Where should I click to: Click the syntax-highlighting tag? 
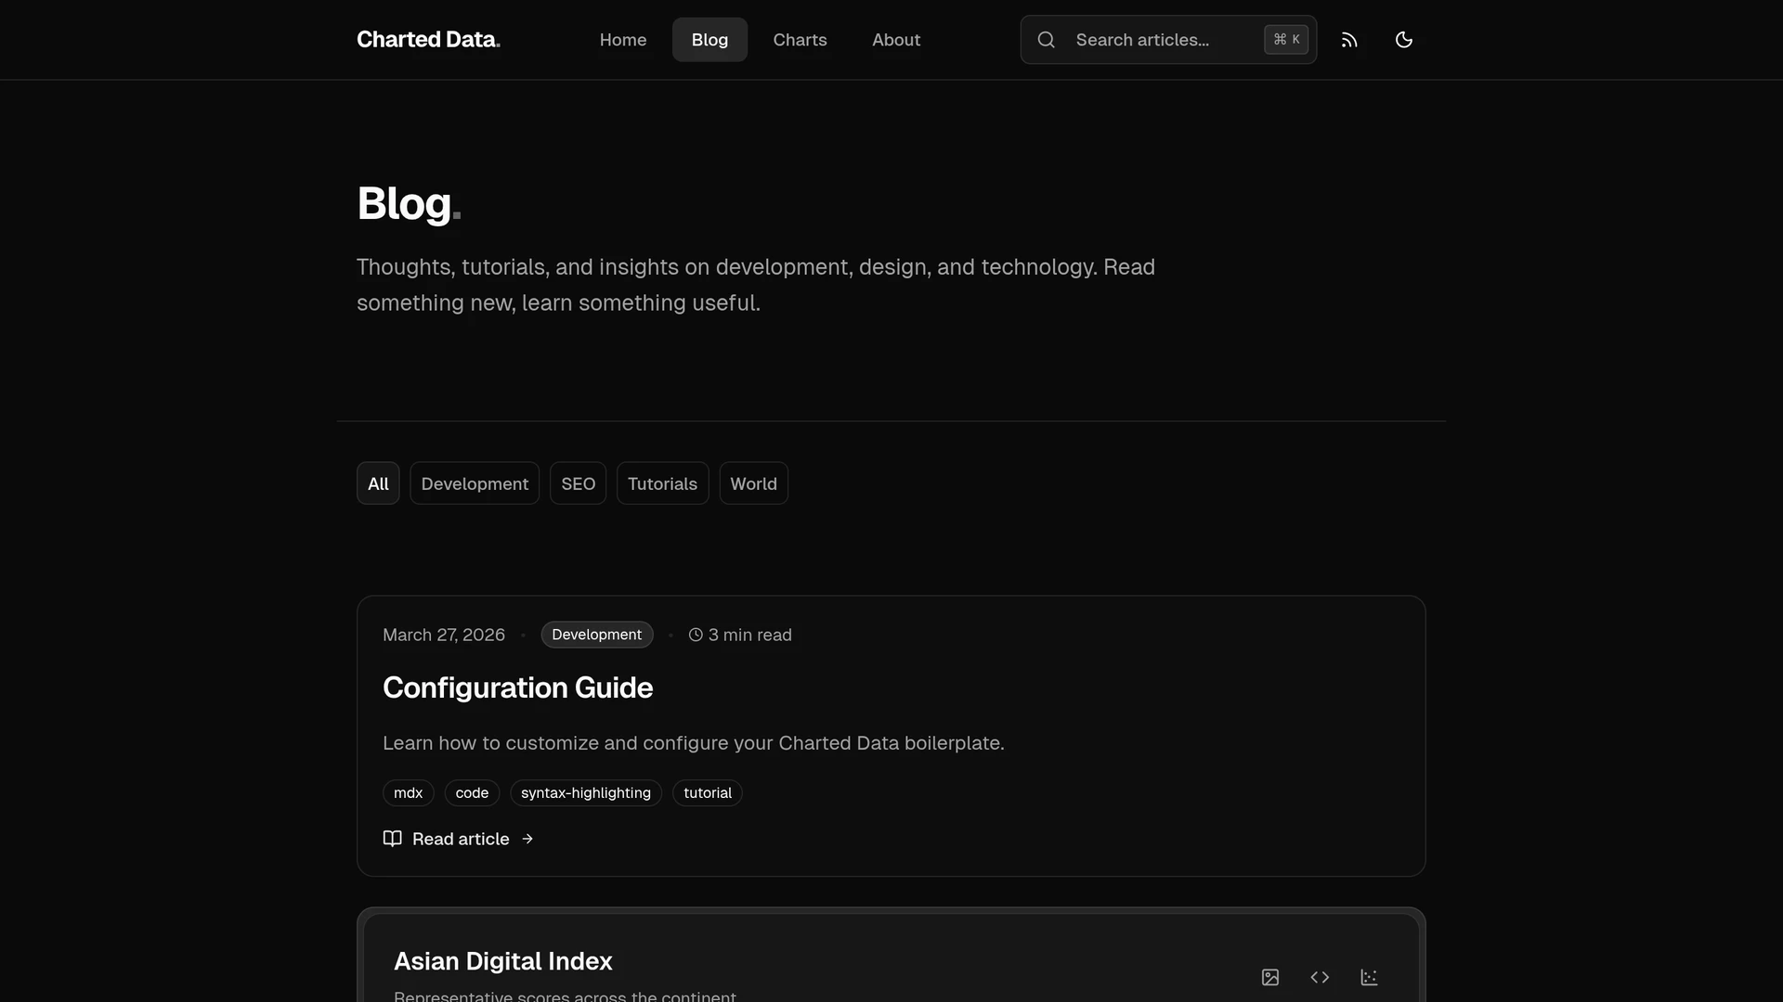(586, 793)
